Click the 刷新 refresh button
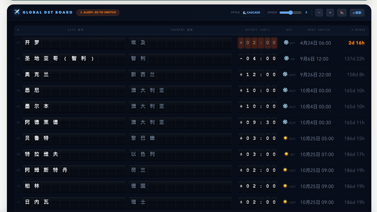Image resolution: width=377 pixels, height=212 pixels. coord(357,13)
